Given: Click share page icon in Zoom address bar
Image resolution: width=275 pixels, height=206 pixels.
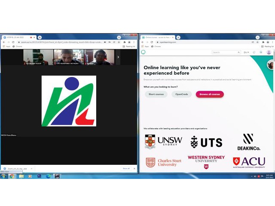Looking at the screenshot, I should (114, 42).
